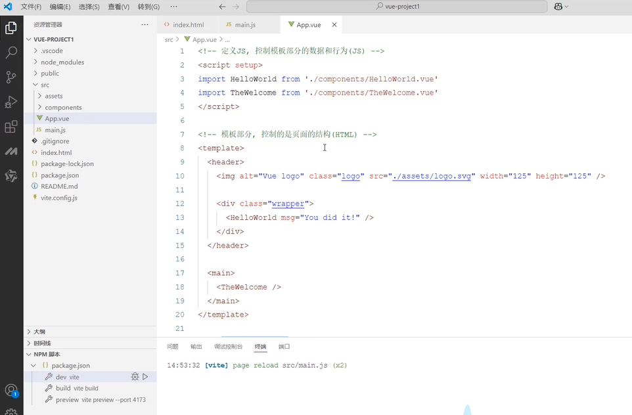Click the underlined logo class name

click(351, 176)
